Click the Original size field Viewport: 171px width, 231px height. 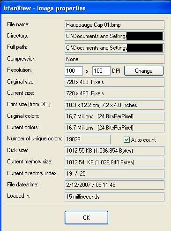pyautogui.click(x=114, y=82)
